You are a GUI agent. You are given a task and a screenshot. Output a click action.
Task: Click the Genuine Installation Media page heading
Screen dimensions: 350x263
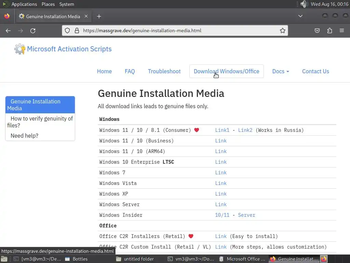point(161,93)
